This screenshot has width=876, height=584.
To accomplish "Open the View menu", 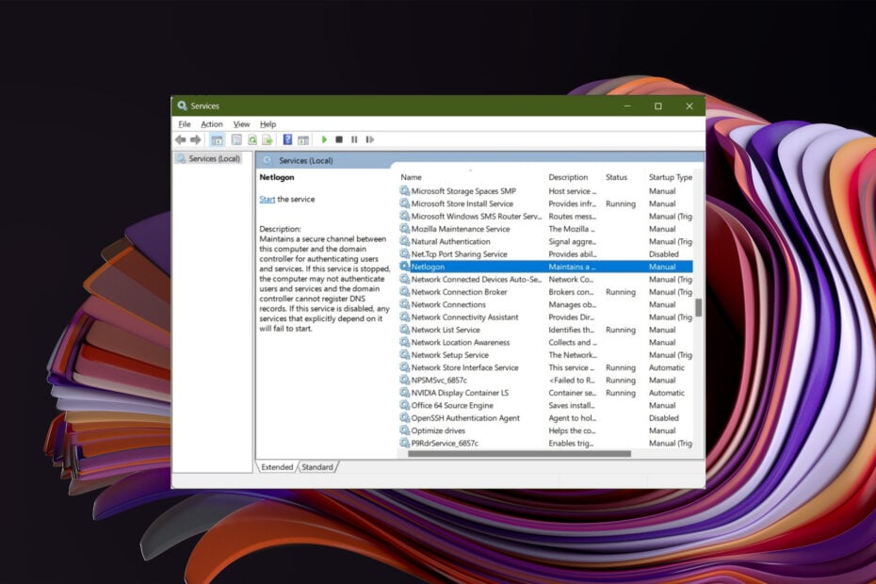I will 240,123.
